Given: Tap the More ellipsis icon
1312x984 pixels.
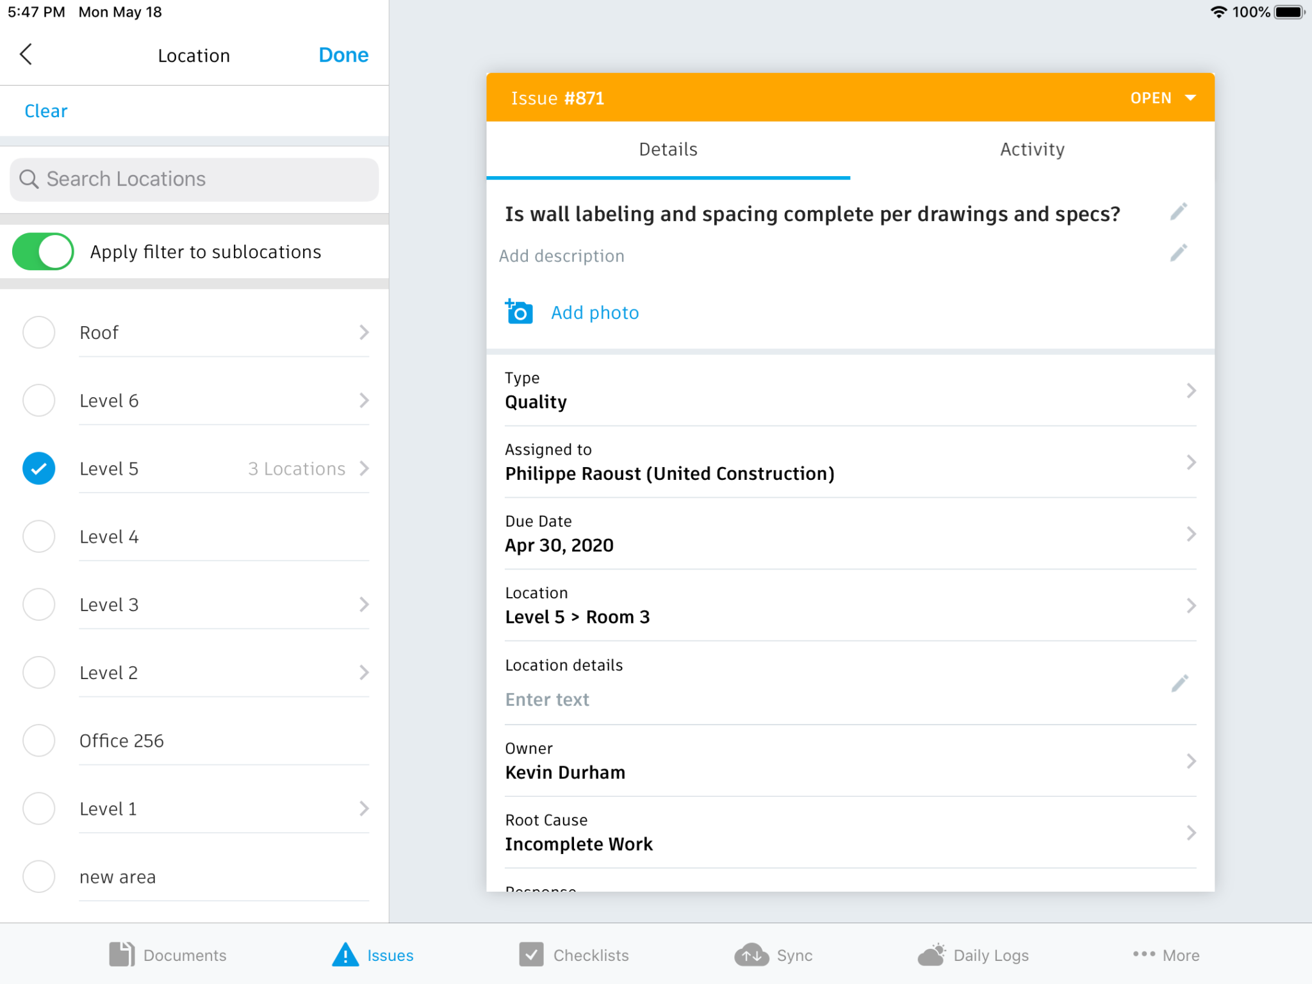Looking at the screenshot, I should [x=1143, y=953].
